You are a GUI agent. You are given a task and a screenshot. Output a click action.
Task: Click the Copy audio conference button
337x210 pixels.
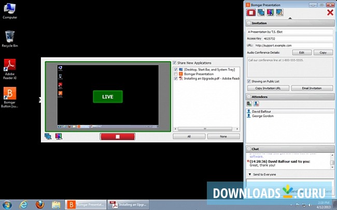323,53
